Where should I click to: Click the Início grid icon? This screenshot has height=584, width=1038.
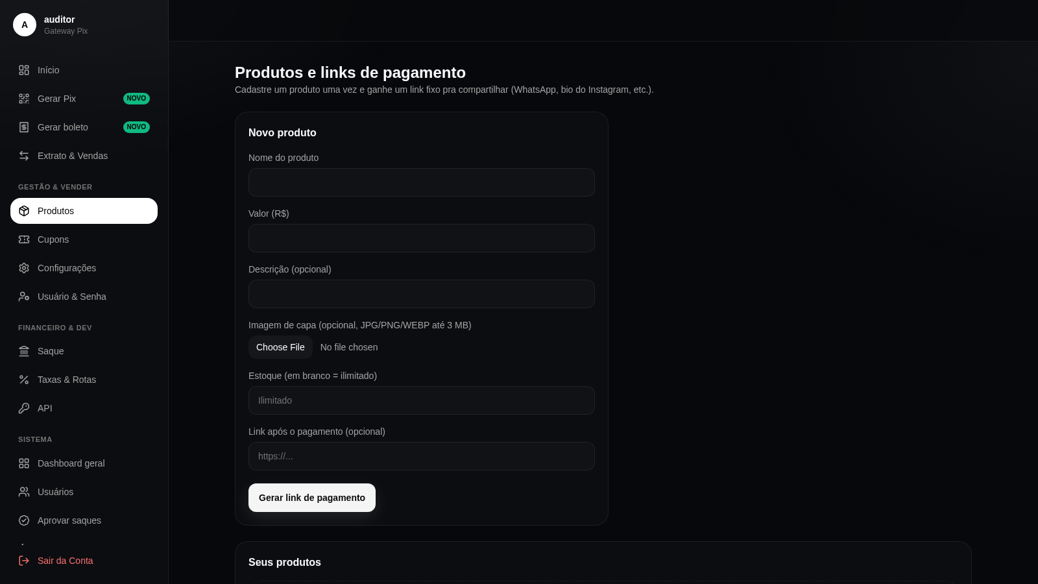(24, 70)
